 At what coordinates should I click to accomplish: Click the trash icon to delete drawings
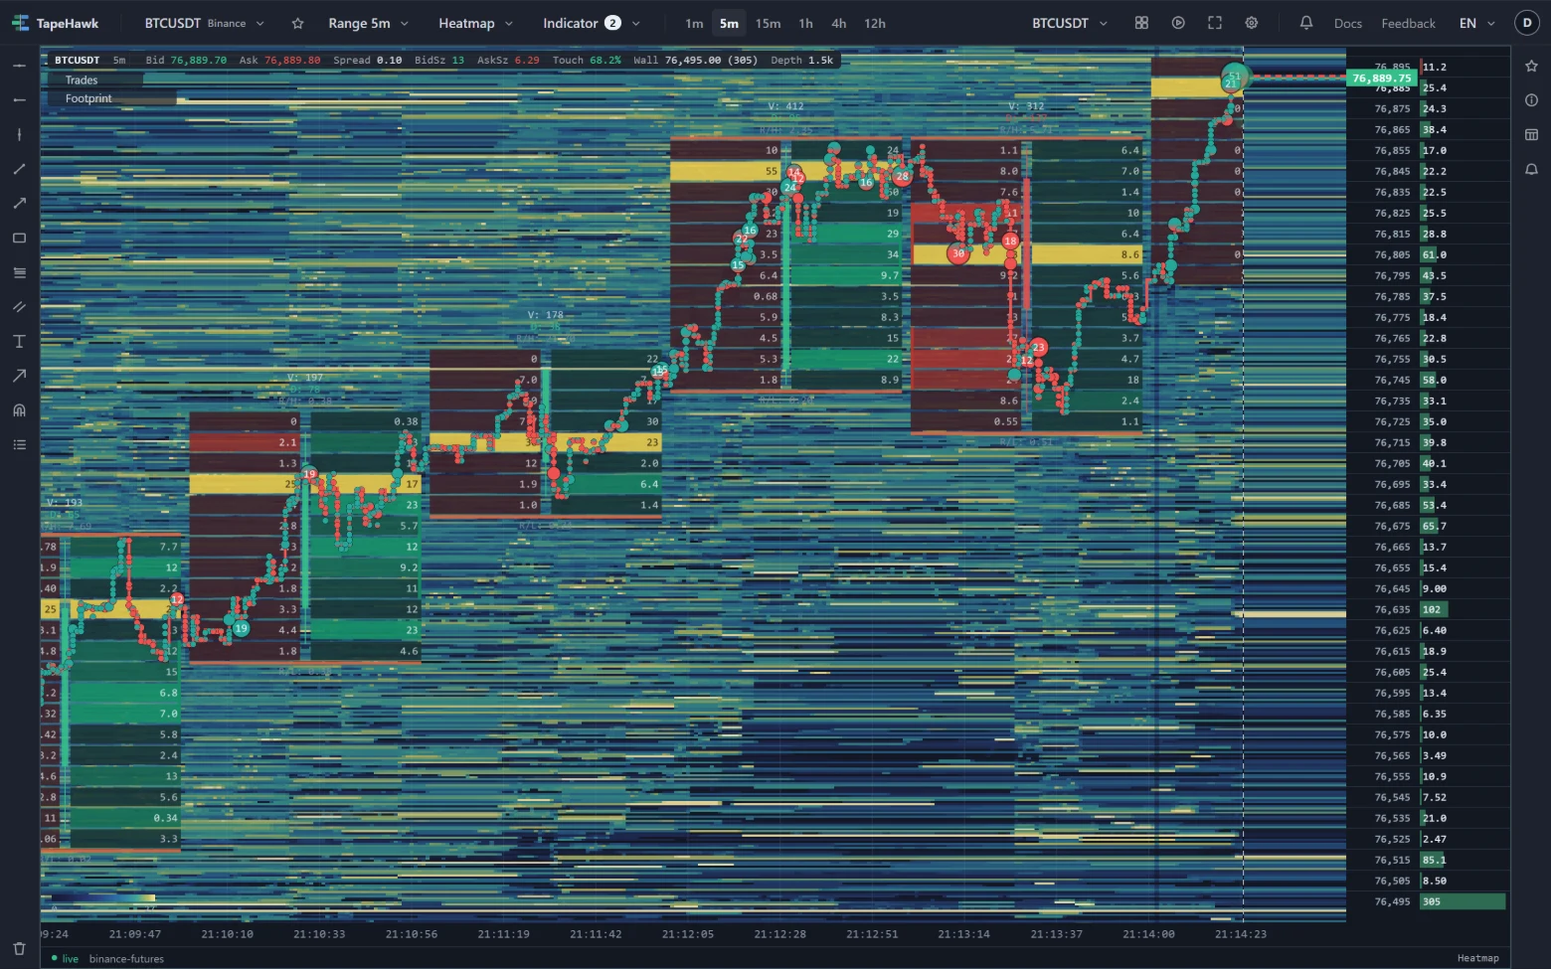coord(19,948)
